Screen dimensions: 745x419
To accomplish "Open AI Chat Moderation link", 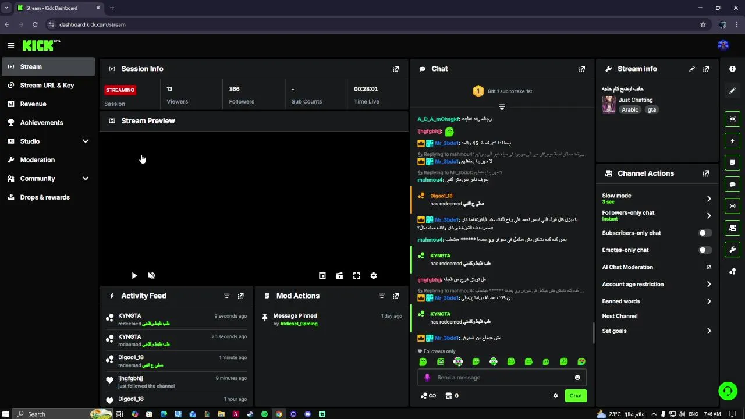I will 657,267.
